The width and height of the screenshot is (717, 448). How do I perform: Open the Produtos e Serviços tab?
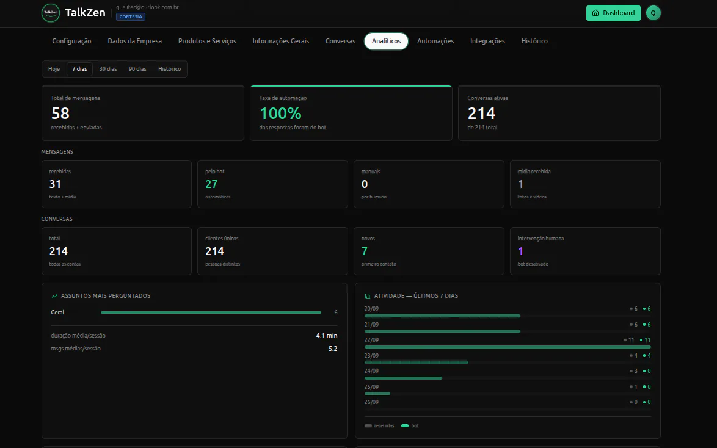207,41
